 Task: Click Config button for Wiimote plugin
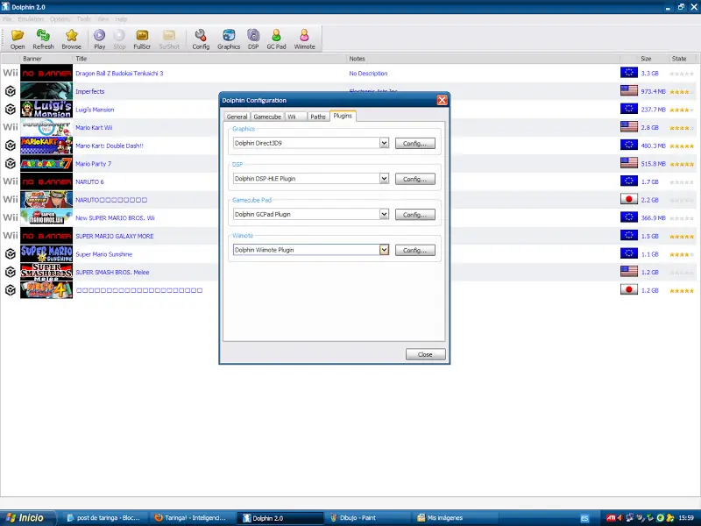click(414, 250)
